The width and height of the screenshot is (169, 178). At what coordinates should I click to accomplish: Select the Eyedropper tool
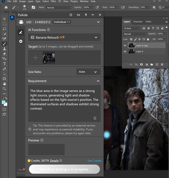4,39
